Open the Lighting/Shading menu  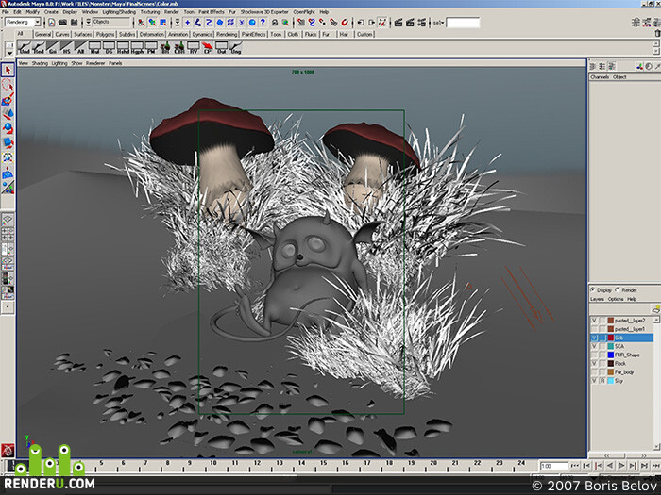[119, 11]
